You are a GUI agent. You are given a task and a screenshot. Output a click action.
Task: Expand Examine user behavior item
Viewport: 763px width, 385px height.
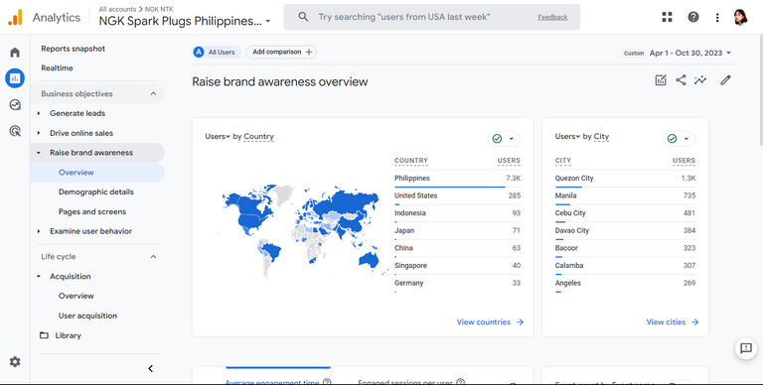[39, 231]
